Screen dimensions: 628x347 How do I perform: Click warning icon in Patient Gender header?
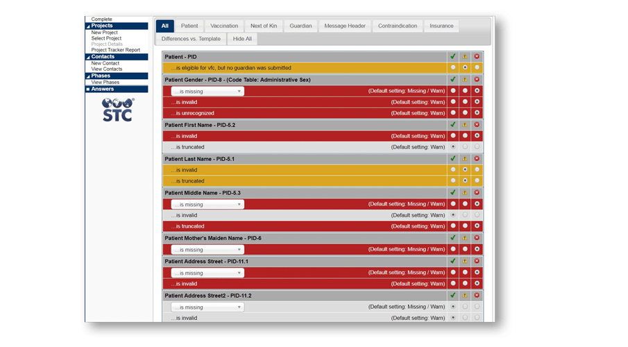[x=465, y=79]
